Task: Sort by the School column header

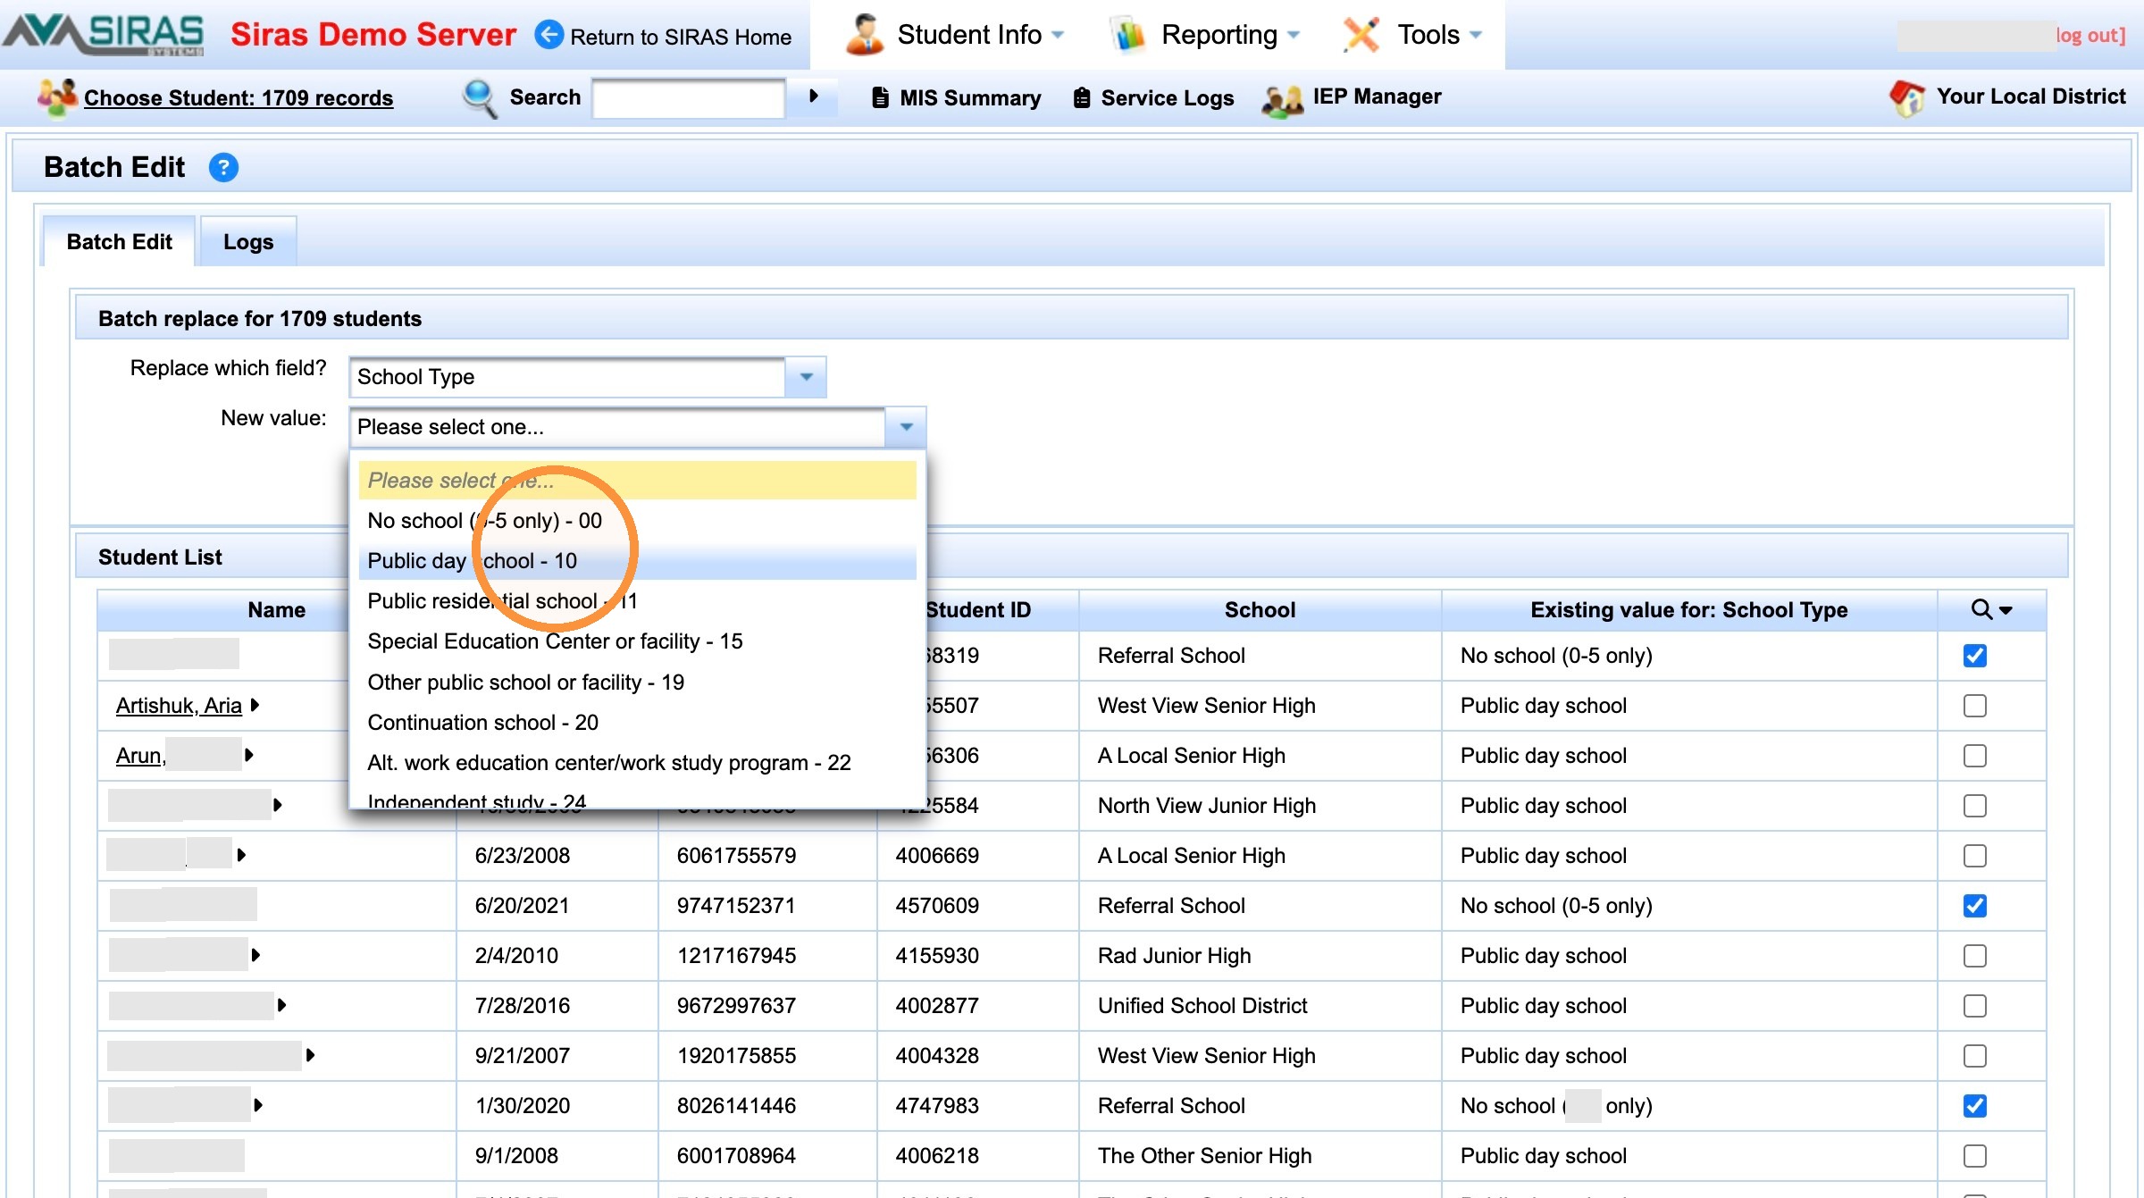Action: 1260,609
